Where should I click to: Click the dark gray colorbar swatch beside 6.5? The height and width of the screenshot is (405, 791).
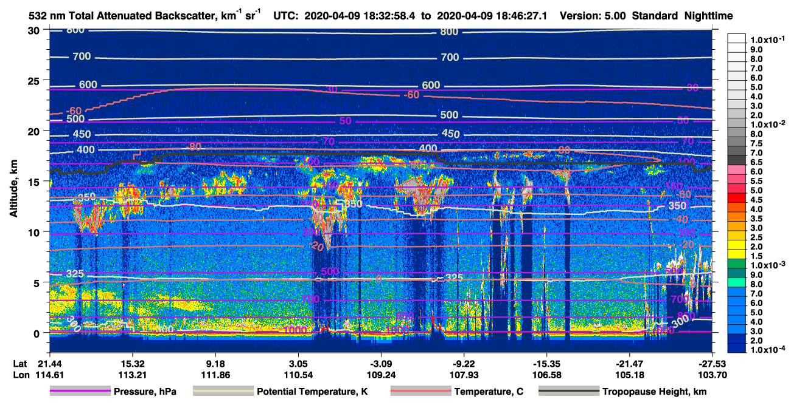pyautogui.click(x=737, y=160)
